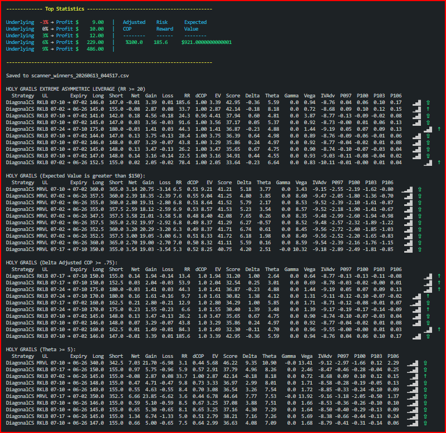Click the profit amount 12.00
The width and height of the screenshot is (446, 433).
click(x=96, y=36)
